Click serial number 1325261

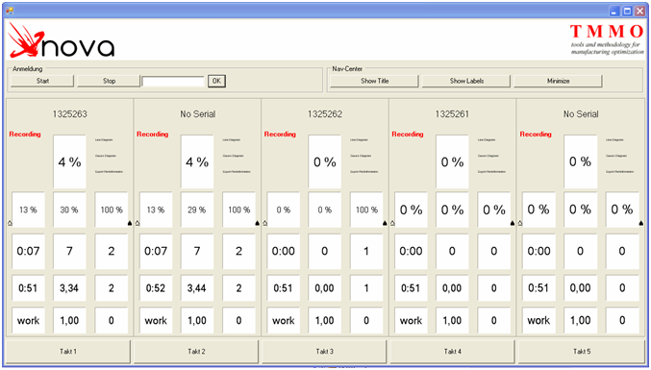pyautogui.click(x=452, y=114)
